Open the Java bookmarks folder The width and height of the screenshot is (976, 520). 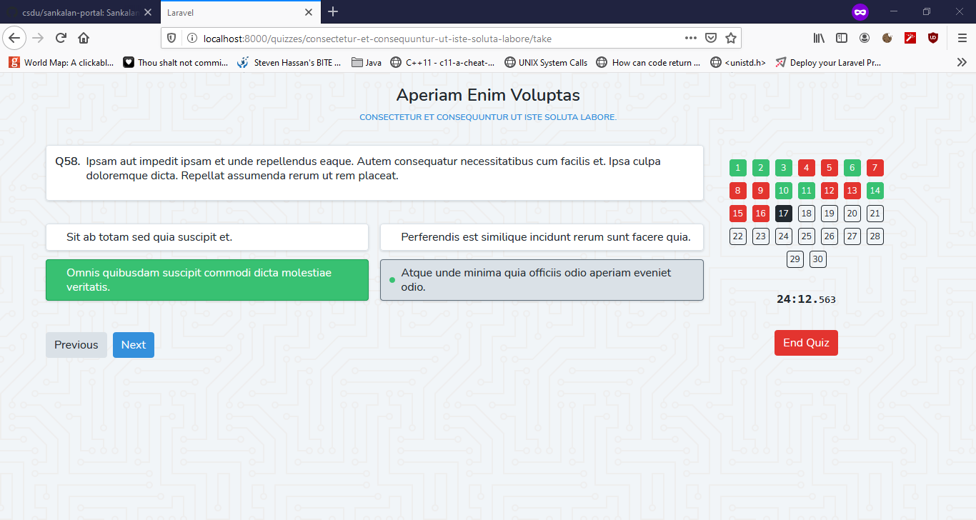pyautogui.click(x=367, y=62)
